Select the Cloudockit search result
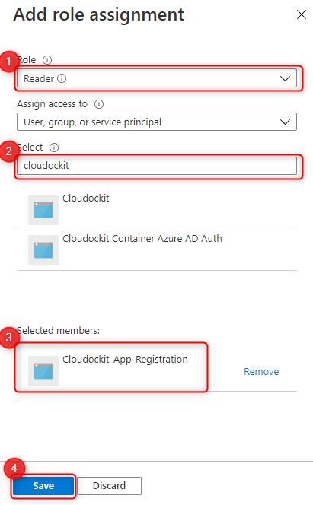The width and height of the screenshot is (313, 505). [x=157, y=210]
